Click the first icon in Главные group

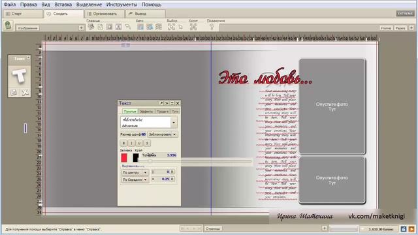91,27
